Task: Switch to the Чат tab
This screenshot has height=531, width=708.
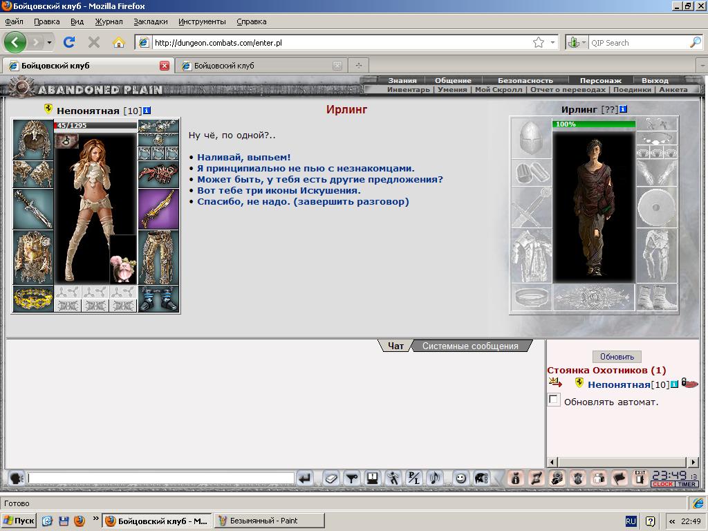Action: tap(395, 346)
